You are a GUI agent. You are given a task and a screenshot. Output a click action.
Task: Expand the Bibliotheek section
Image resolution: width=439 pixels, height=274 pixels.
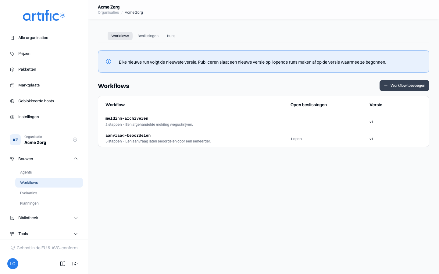click(76, 218)
